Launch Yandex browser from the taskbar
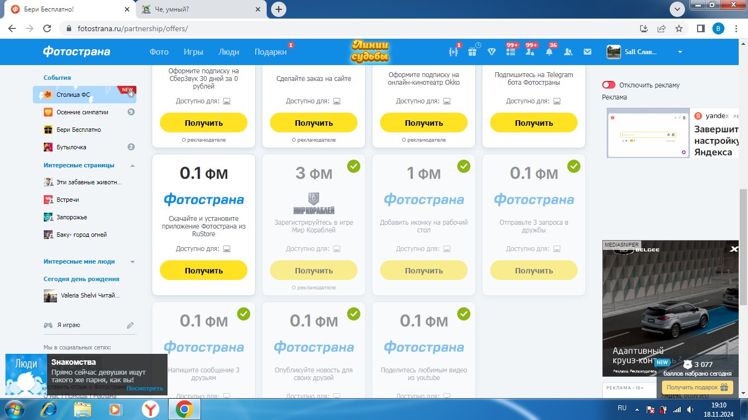Screen dimensions: 748x420 [151, 409]
